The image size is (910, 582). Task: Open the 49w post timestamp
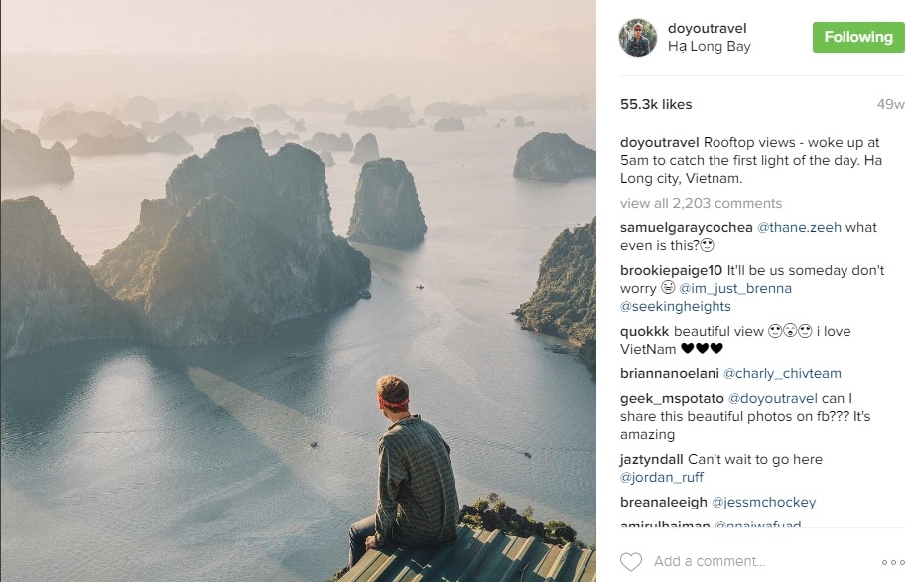pyautogui.click(x=890, y=104)
